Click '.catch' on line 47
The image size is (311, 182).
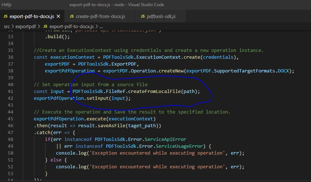[42, 132]
